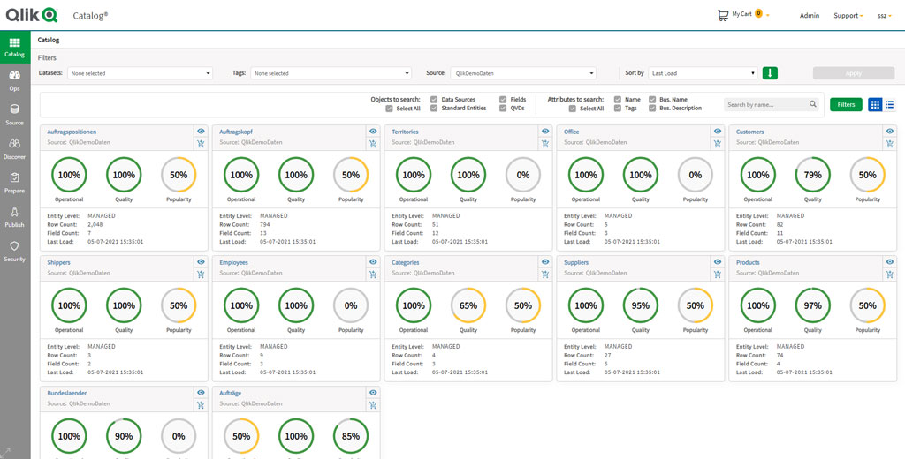Open the Tags filter dropdown

coord(331,73)
